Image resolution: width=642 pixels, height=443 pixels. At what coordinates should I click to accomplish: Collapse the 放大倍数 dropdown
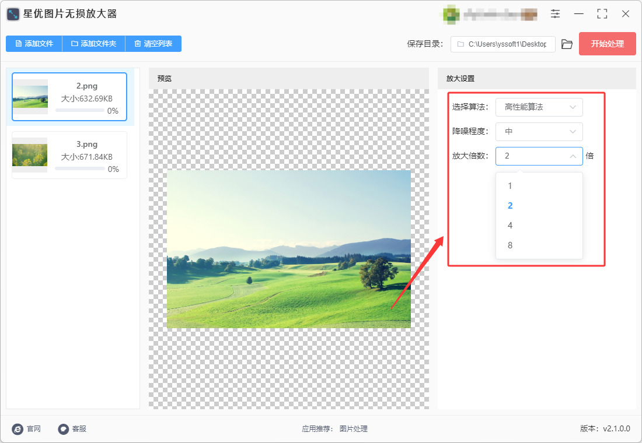[x=539, y=156]
